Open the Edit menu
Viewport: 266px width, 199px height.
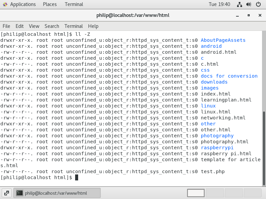(20, 26)
